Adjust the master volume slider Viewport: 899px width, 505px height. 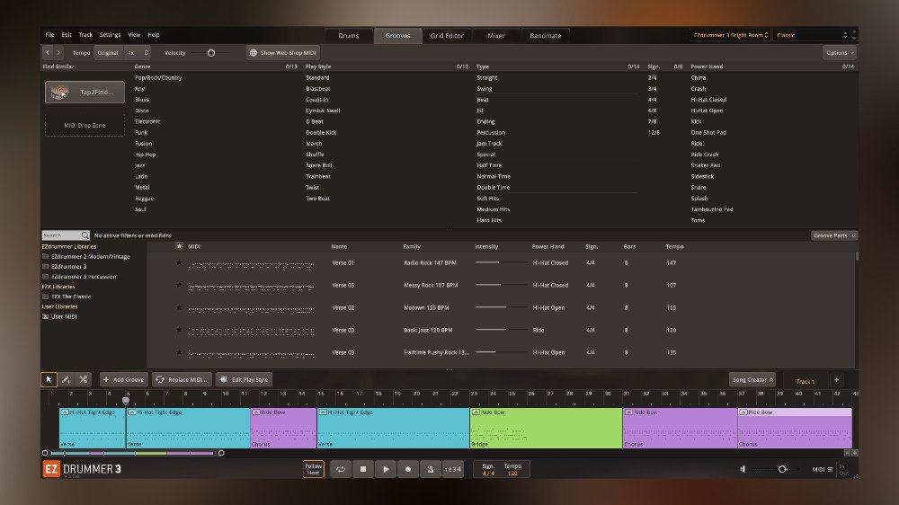pos(782,469)
